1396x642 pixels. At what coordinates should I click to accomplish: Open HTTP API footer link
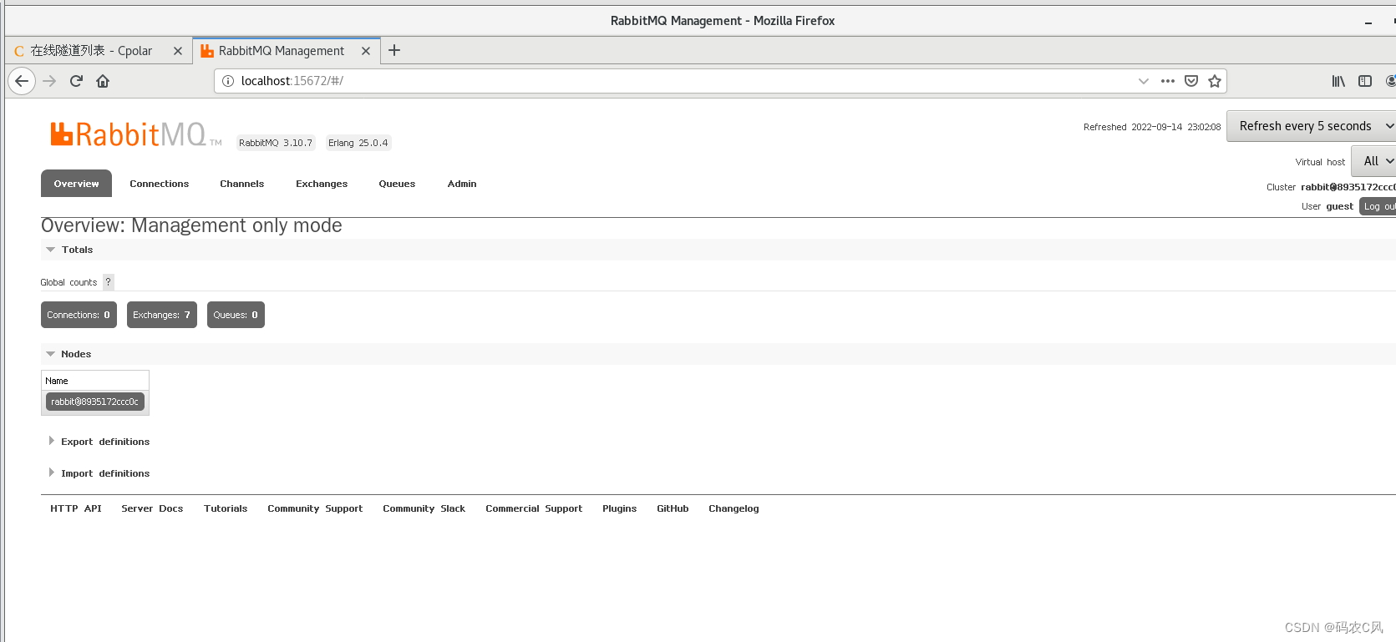click(76, 508)
